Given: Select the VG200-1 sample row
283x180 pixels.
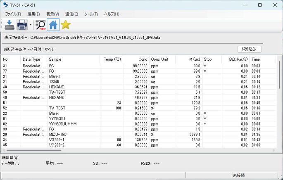Looking at the screenshot, I should click(57, 140).
